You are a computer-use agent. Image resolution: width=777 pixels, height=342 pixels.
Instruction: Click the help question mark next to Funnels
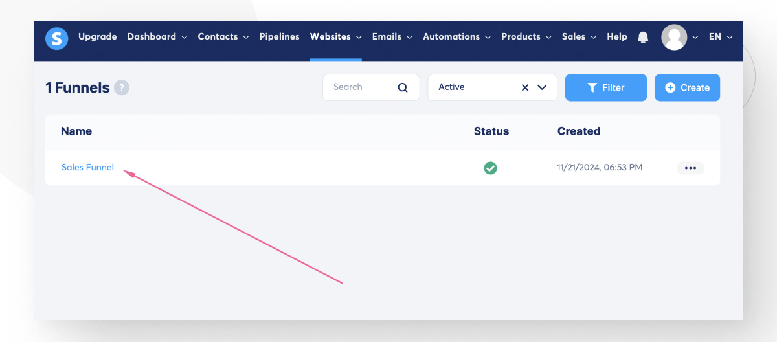pyautogui.click(x=122, y=88)
